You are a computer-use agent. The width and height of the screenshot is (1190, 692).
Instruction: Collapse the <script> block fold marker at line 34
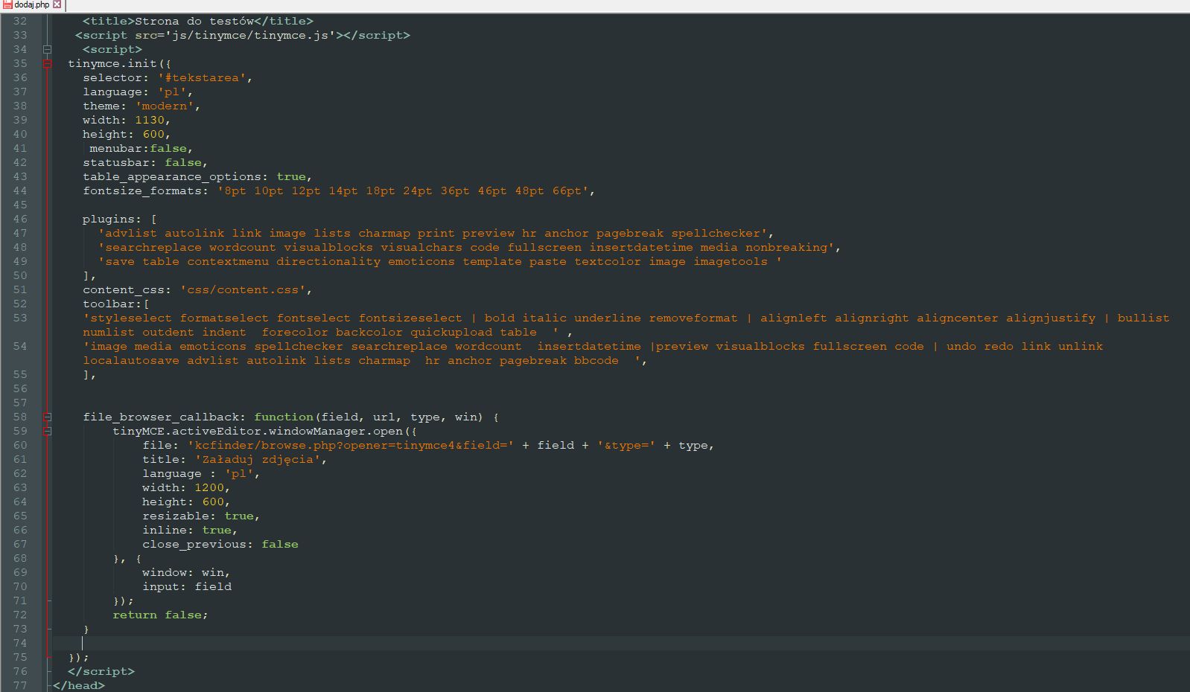pyautogui.click(x=48, y=50)
